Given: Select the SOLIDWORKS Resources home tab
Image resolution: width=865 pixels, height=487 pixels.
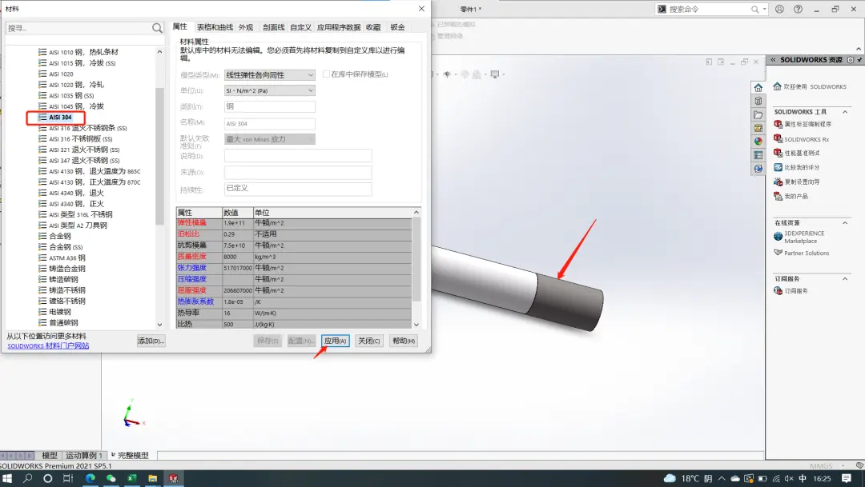Looking at the screenshot, I should click(x=758, y=88).
